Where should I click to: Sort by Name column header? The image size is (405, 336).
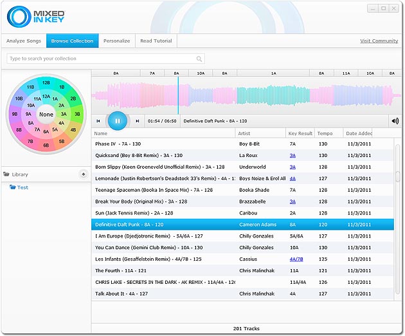[x=163, y=133]
